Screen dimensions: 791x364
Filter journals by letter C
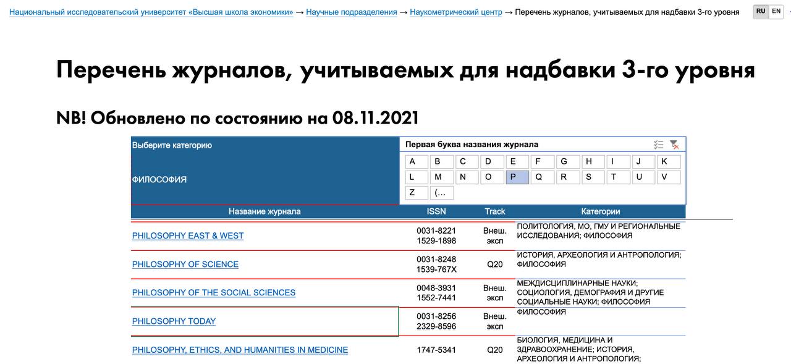(x=467, y=162)
